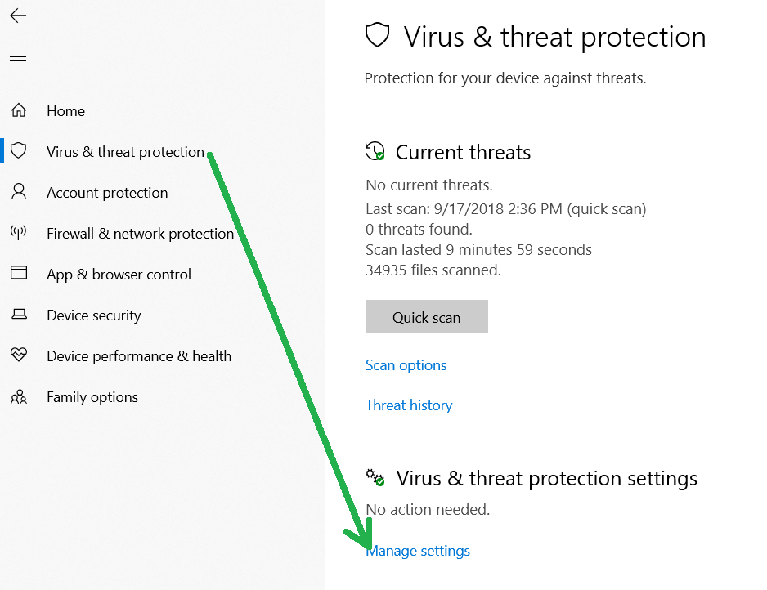767x590 pixels.
Task: Select the Device security laptop icon
Action: [18, 315]
